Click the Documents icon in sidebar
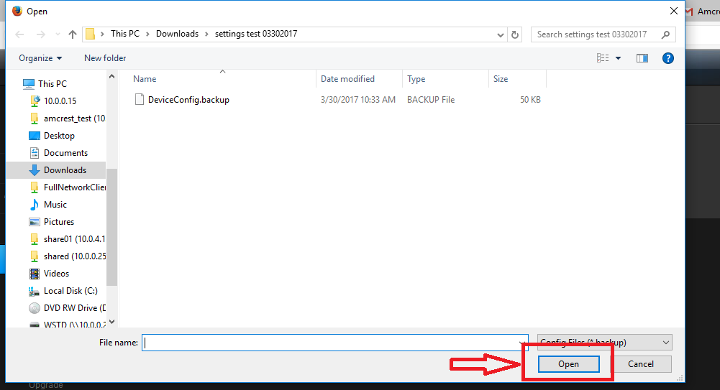Image resolution: width=720 pixels, height=390 pixels. coord(34,153)
